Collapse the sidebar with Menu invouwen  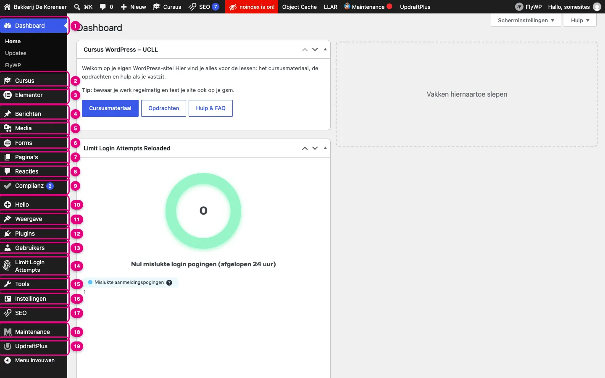pyautogui.click(x=34, y=360)
